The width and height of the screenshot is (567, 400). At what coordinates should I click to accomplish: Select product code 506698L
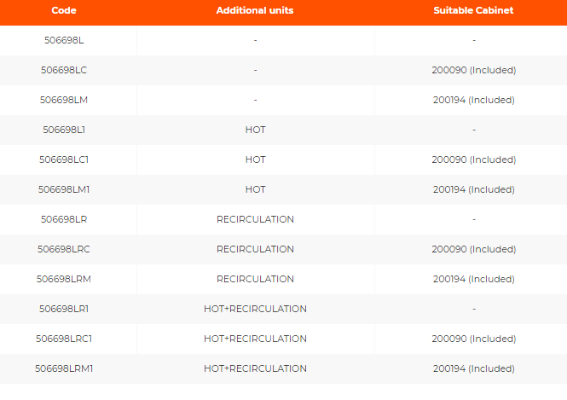coord(63,40)
